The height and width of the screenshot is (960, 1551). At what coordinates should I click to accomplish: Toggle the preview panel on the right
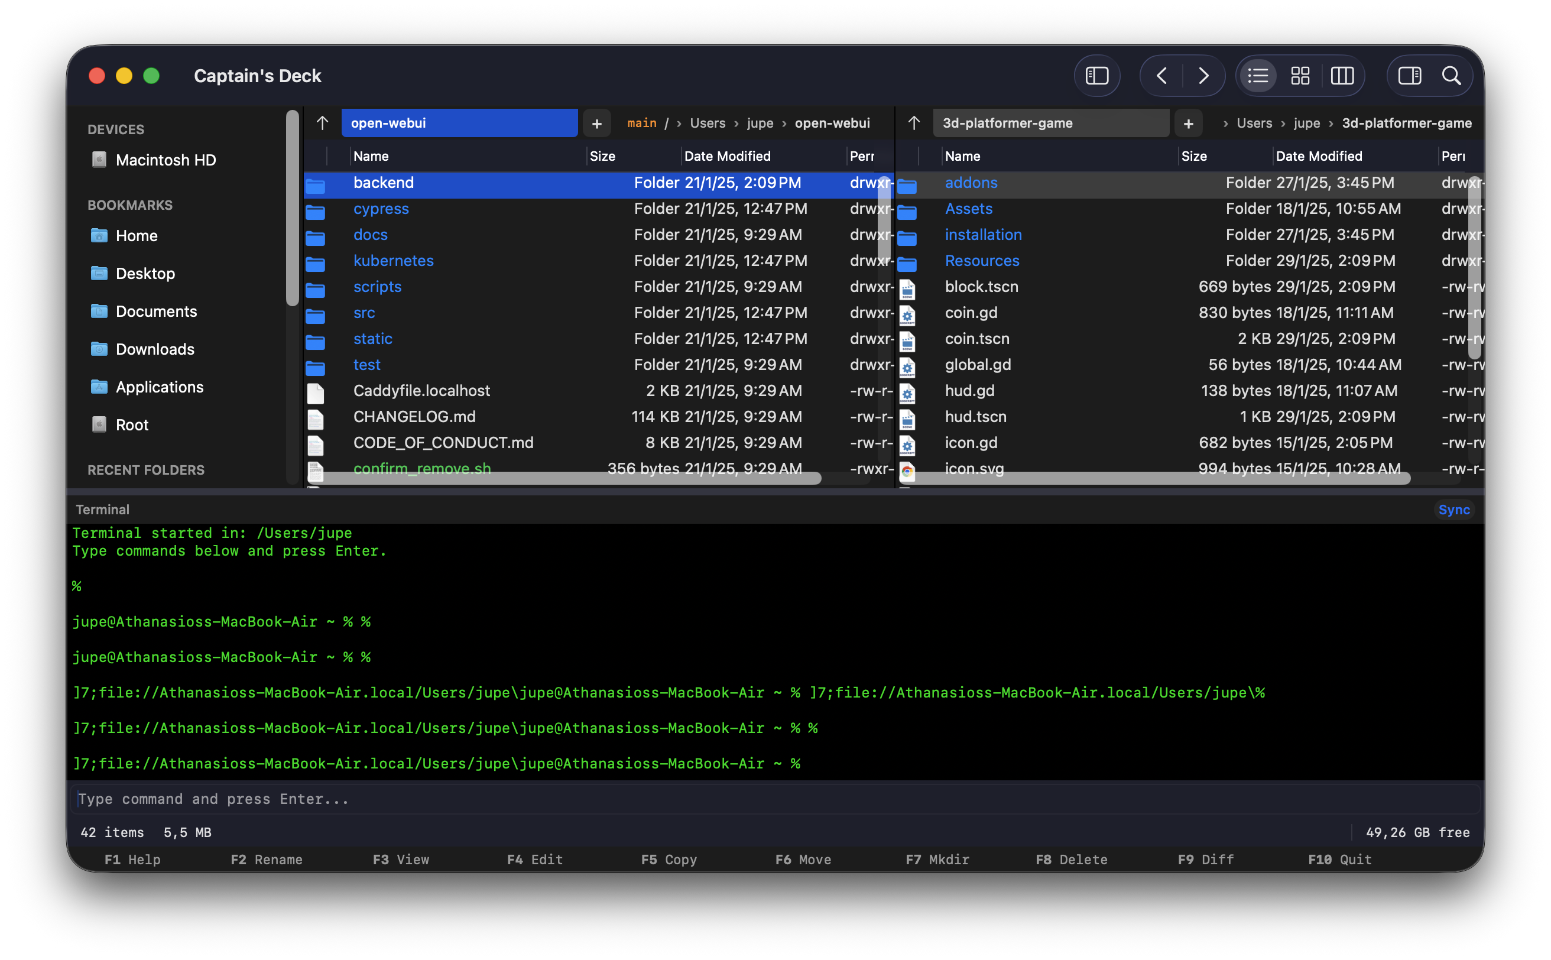tap(1410, 76)
